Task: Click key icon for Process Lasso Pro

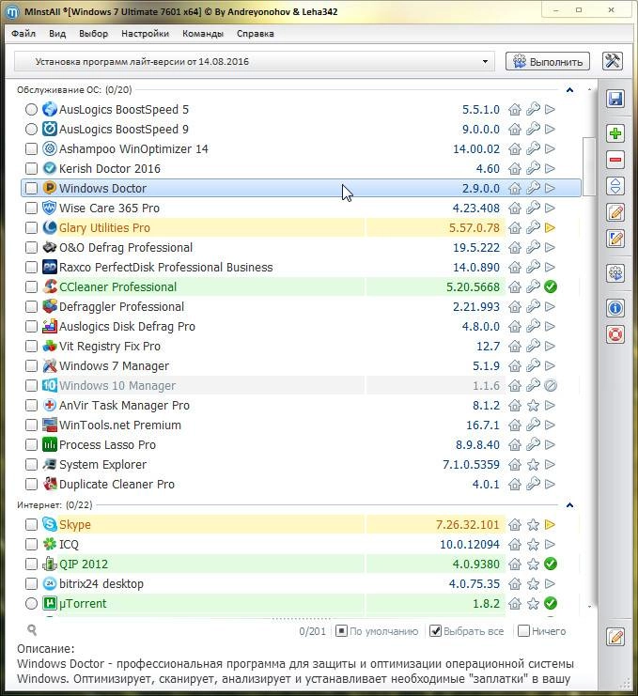Action: (x=533, y=445)
